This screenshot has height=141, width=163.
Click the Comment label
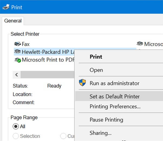click(x=24, y=102)
